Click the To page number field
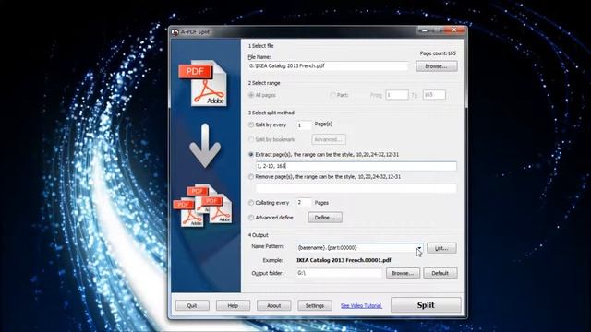Screen dimensions: 591x332 [434, 95]
